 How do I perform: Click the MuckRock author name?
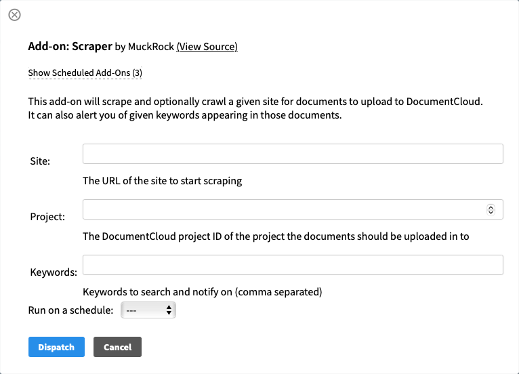pyautogui.click(x=151, y=47)
